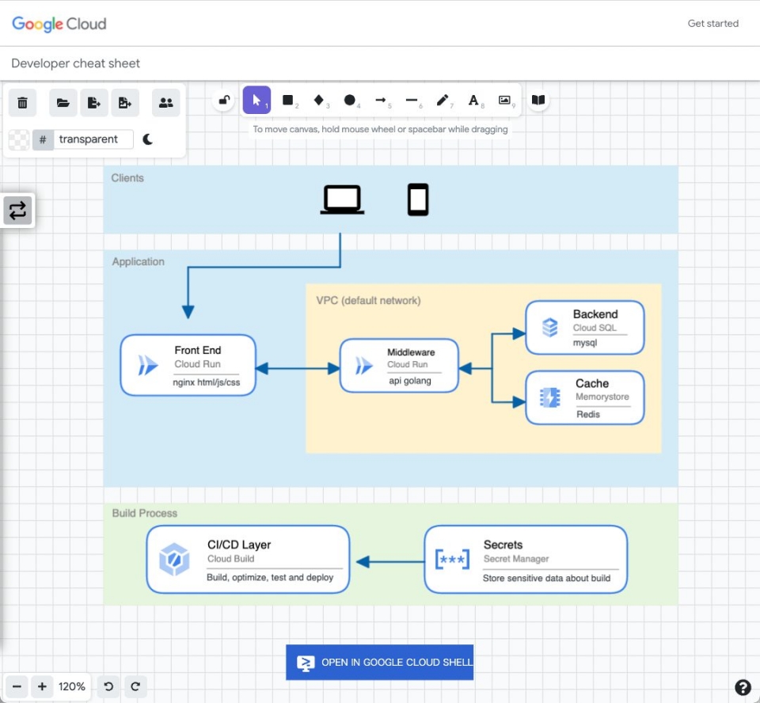The height and width of the screenshot is (703, 760).
Task: Select the Text tool
Action: click(x=473, y=101)
